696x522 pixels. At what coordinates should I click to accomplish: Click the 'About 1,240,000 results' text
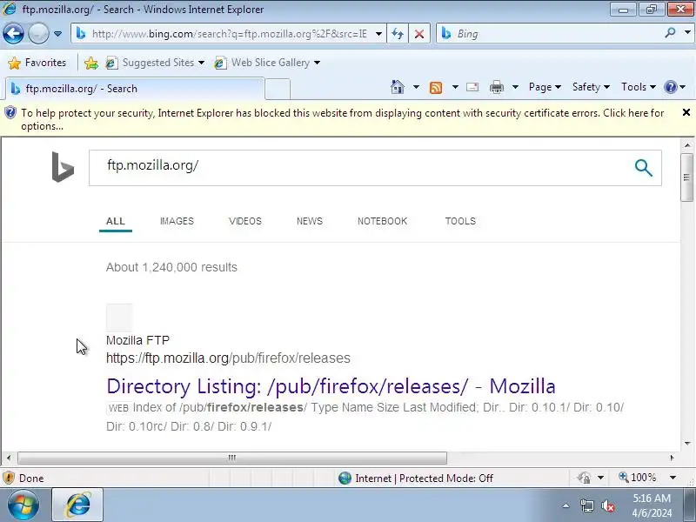click(x=171, y=267)
